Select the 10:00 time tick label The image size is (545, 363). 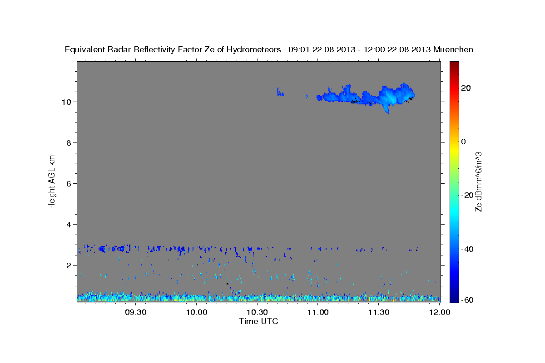pos(197,313)
